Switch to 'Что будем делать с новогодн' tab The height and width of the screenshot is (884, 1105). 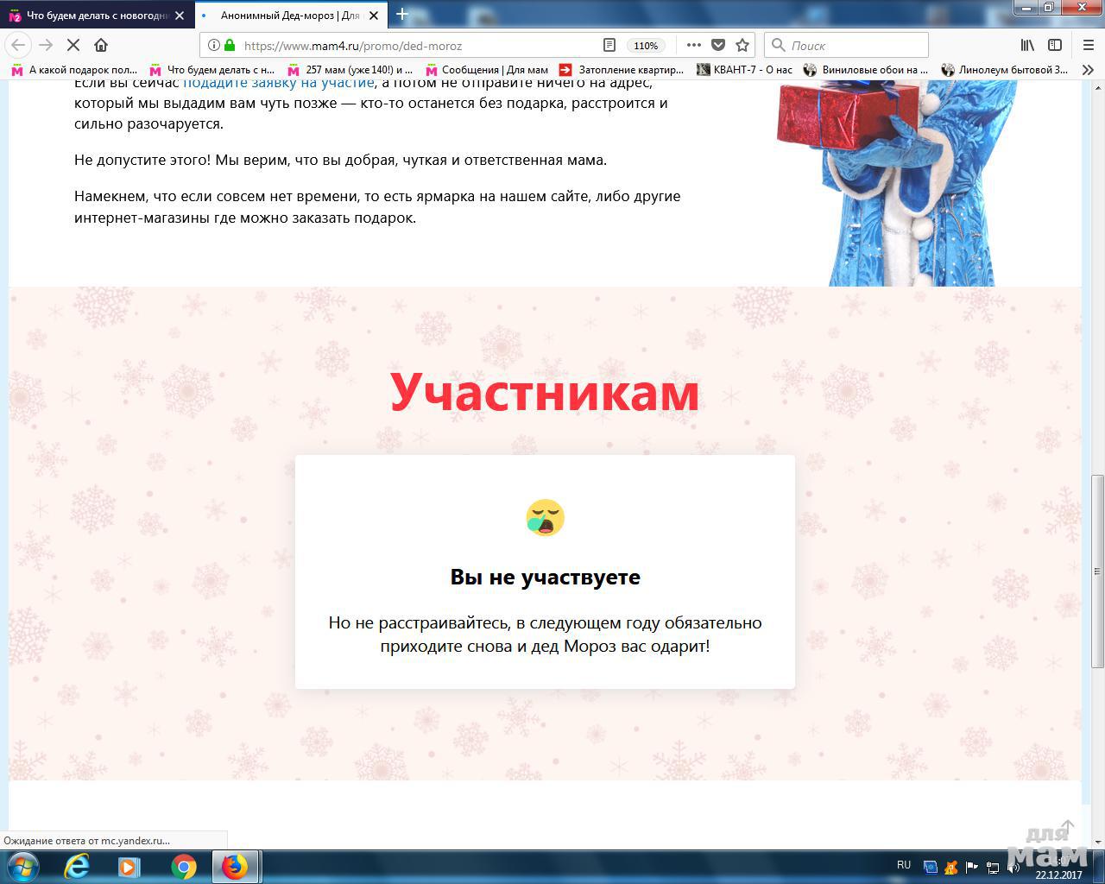(x=95, y=16)
